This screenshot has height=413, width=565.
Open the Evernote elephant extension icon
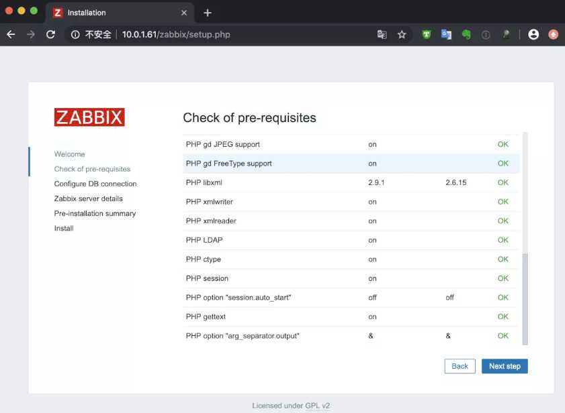466,35
